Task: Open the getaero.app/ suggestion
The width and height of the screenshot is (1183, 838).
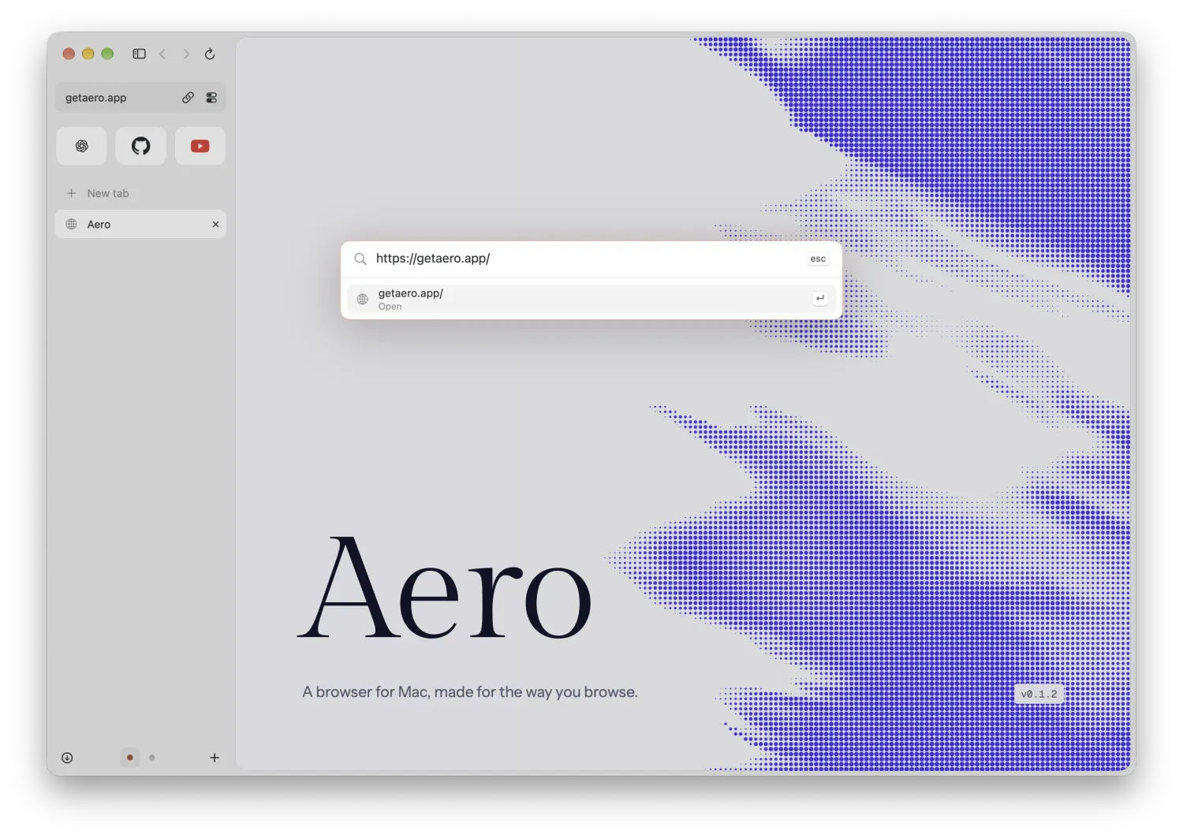Action: pos(591,299)
